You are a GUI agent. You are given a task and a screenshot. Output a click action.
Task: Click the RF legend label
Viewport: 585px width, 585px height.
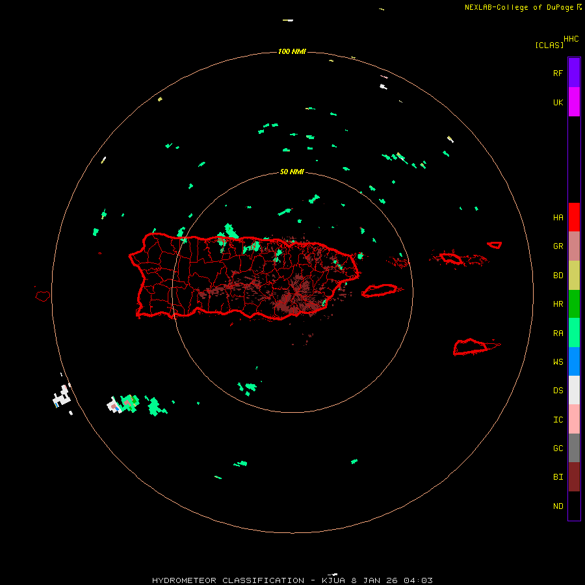558,73
